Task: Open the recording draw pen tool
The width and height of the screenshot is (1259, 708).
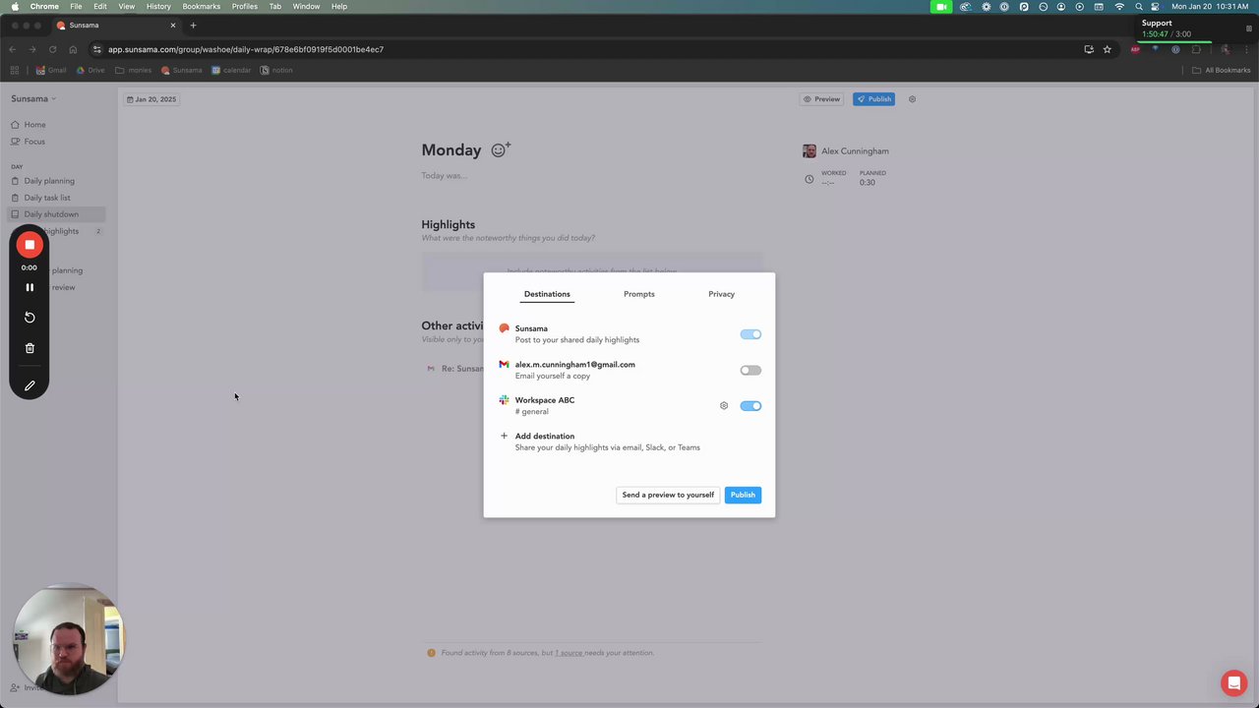Action: tap(30, 385)
